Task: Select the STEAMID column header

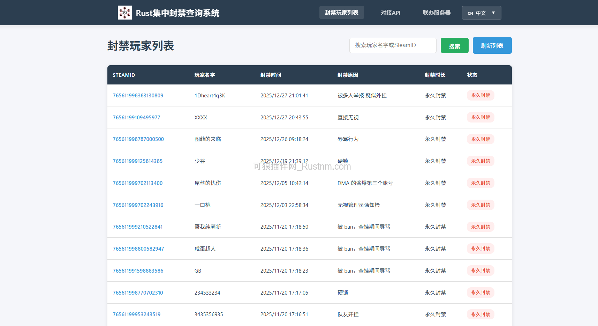Action: (x=124, y=75)
